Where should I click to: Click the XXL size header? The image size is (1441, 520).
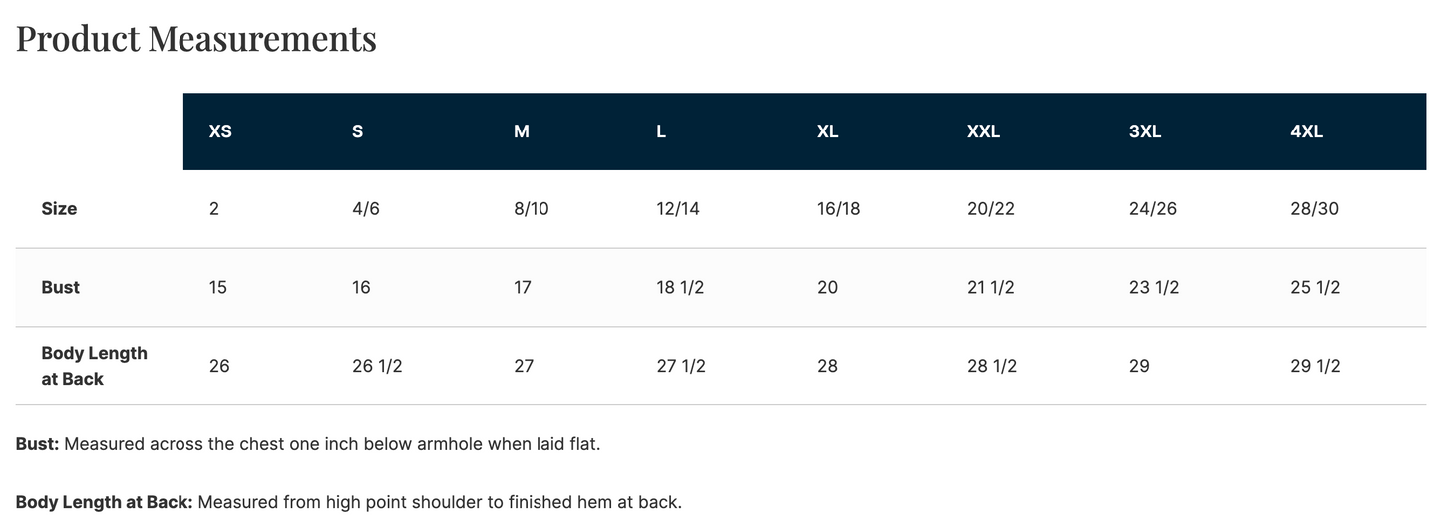tap(983, 131)
